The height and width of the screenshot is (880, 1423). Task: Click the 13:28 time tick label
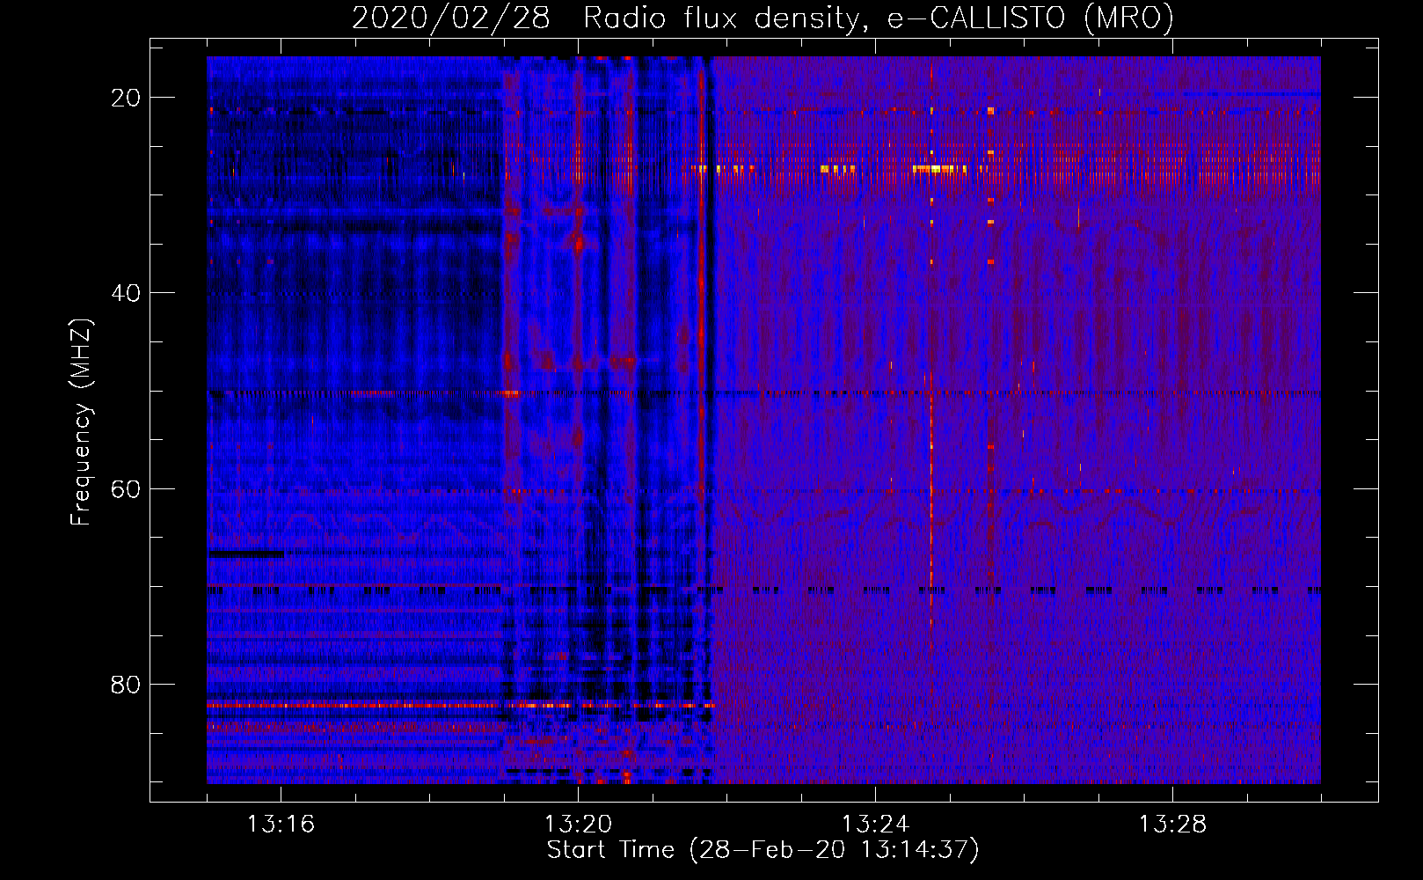pyautogui.click(x=1172, y=825)
